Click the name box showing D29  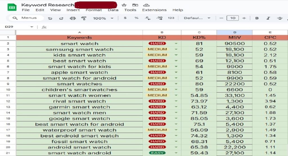9,27
